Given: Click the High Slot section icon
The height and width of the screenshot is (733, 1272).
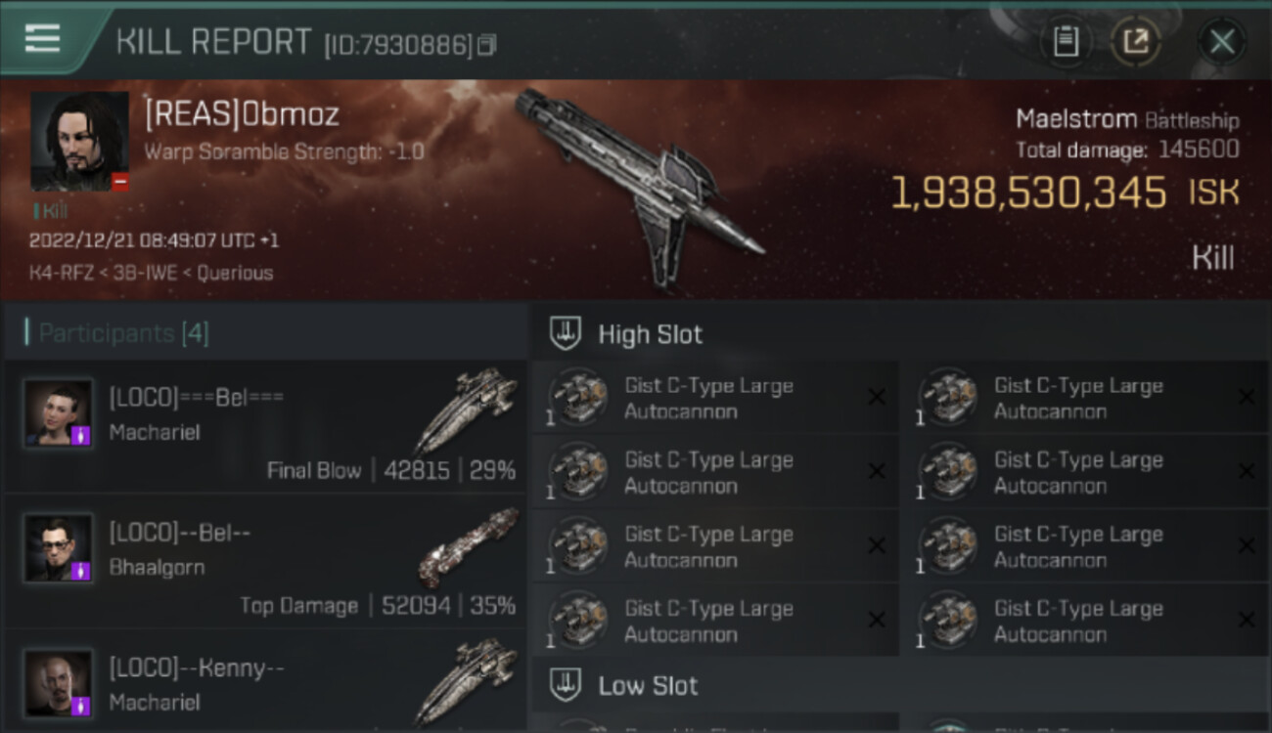Looking at the screenshot, I should pos(565,334).
